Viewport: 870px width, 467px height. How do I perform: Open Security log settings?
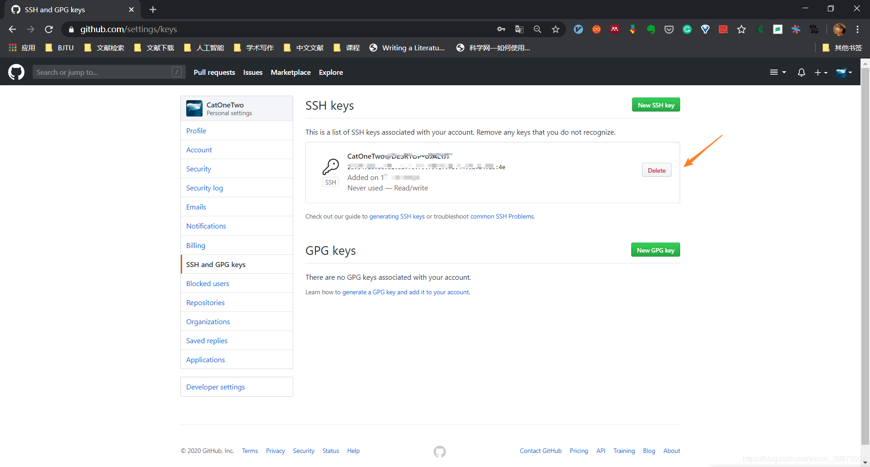point(237,188)
